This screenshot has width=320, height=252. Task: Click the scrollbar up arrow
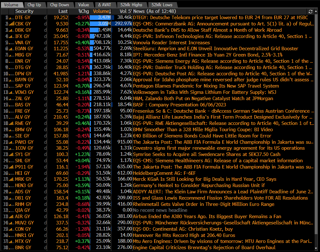[316, 11]
